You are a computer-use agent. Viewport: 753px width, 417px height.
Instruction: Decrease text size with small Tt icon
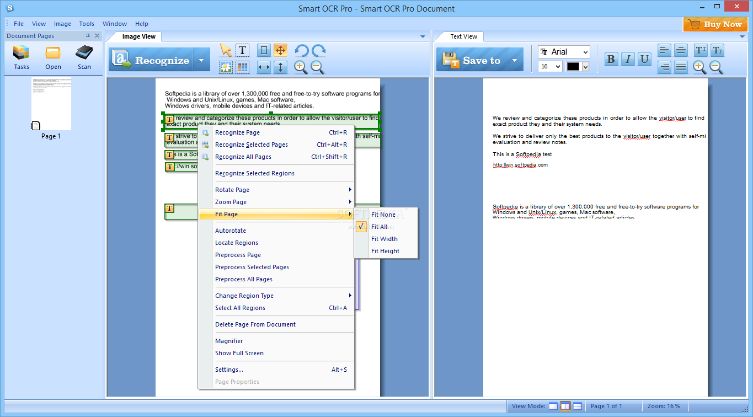(717, 50)
